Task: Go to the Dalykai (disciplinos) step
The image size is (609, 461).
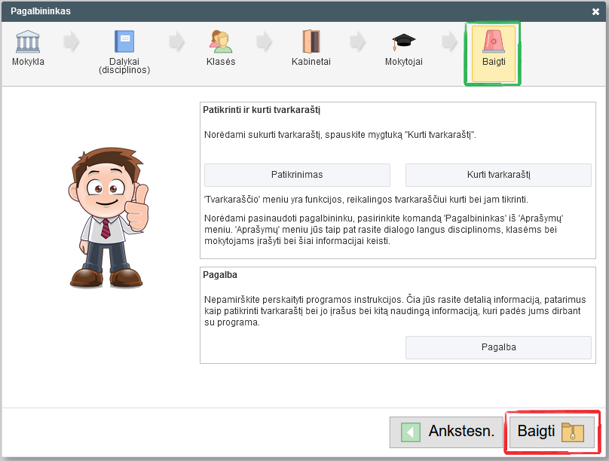Action: (124, 52)
